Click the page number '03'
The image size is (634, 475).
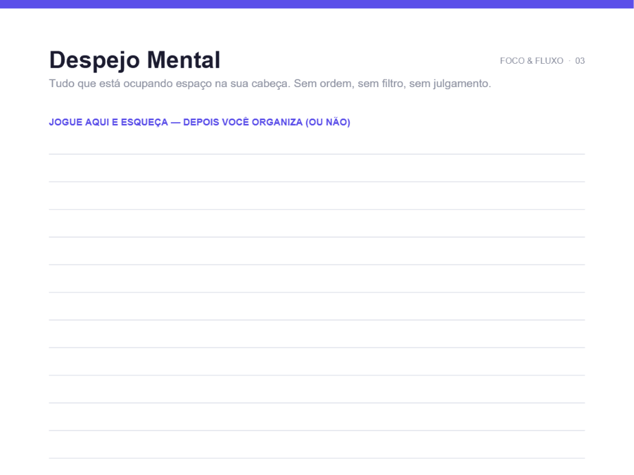click(x=580, y=60)
